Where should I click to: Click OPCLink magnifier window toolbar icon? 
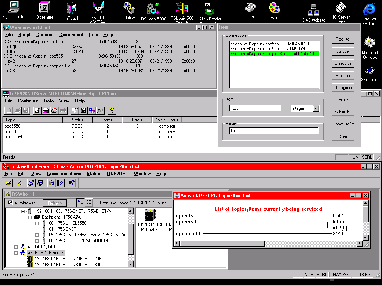(x=101, y=110)
